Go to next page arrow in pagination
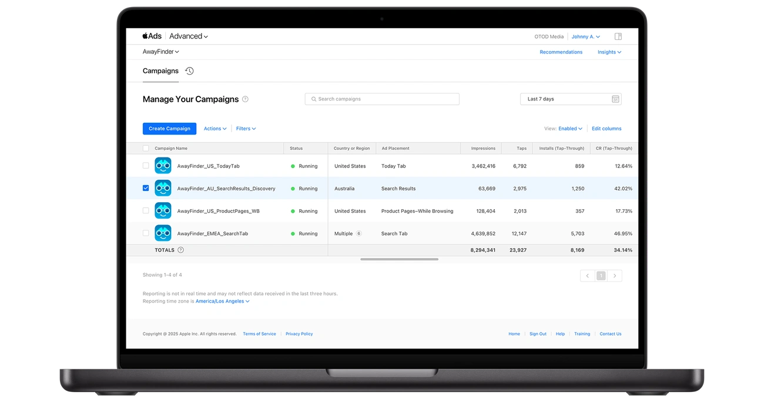The image size is (764, 399). (615, 276)
